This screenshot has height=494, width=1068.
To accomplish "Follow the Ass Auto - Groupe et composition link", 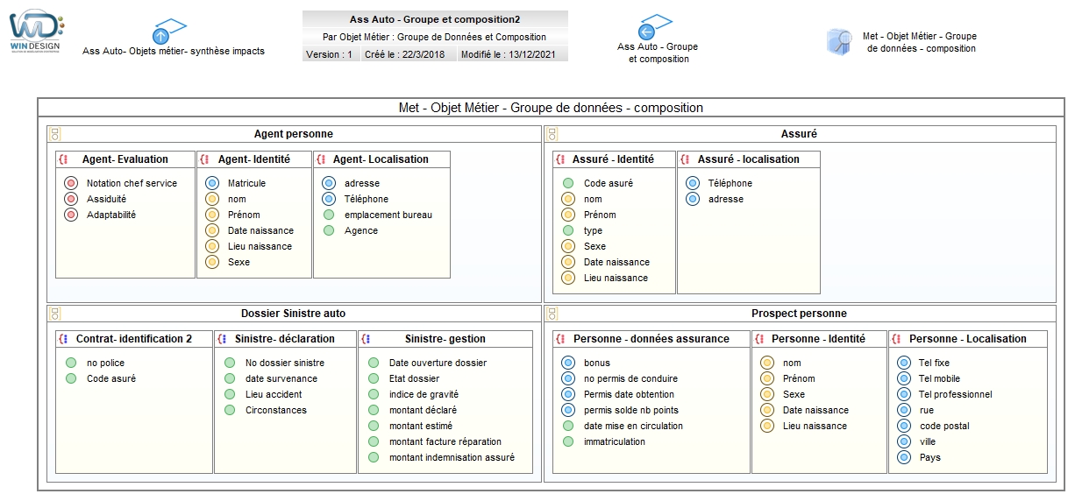I will point(658,53).
